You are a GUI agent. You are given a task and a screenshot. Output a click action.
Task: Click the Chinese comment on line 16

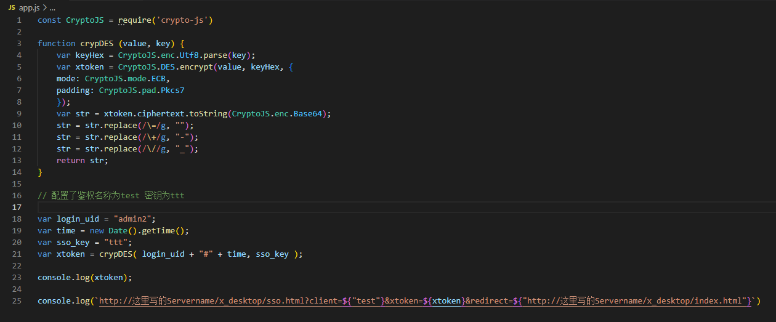click(111, 196)
